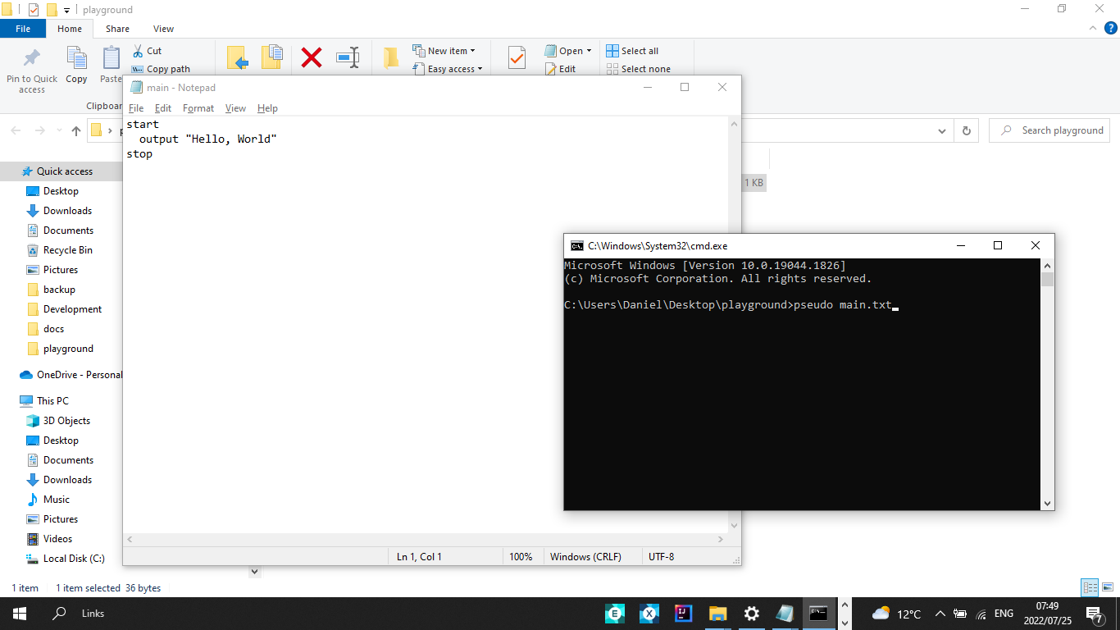
Task: Open Recent locations dropdown arrow
Action: 58,130
